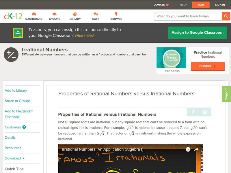The image size is (231, 173).
Task: Open the Browse lightbulb icon
Action: click(x=116, y=14)
